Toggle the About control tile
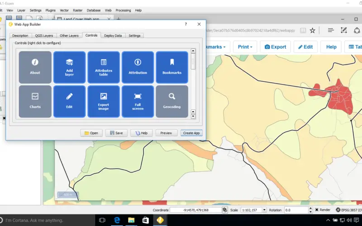 click(35, 67)
